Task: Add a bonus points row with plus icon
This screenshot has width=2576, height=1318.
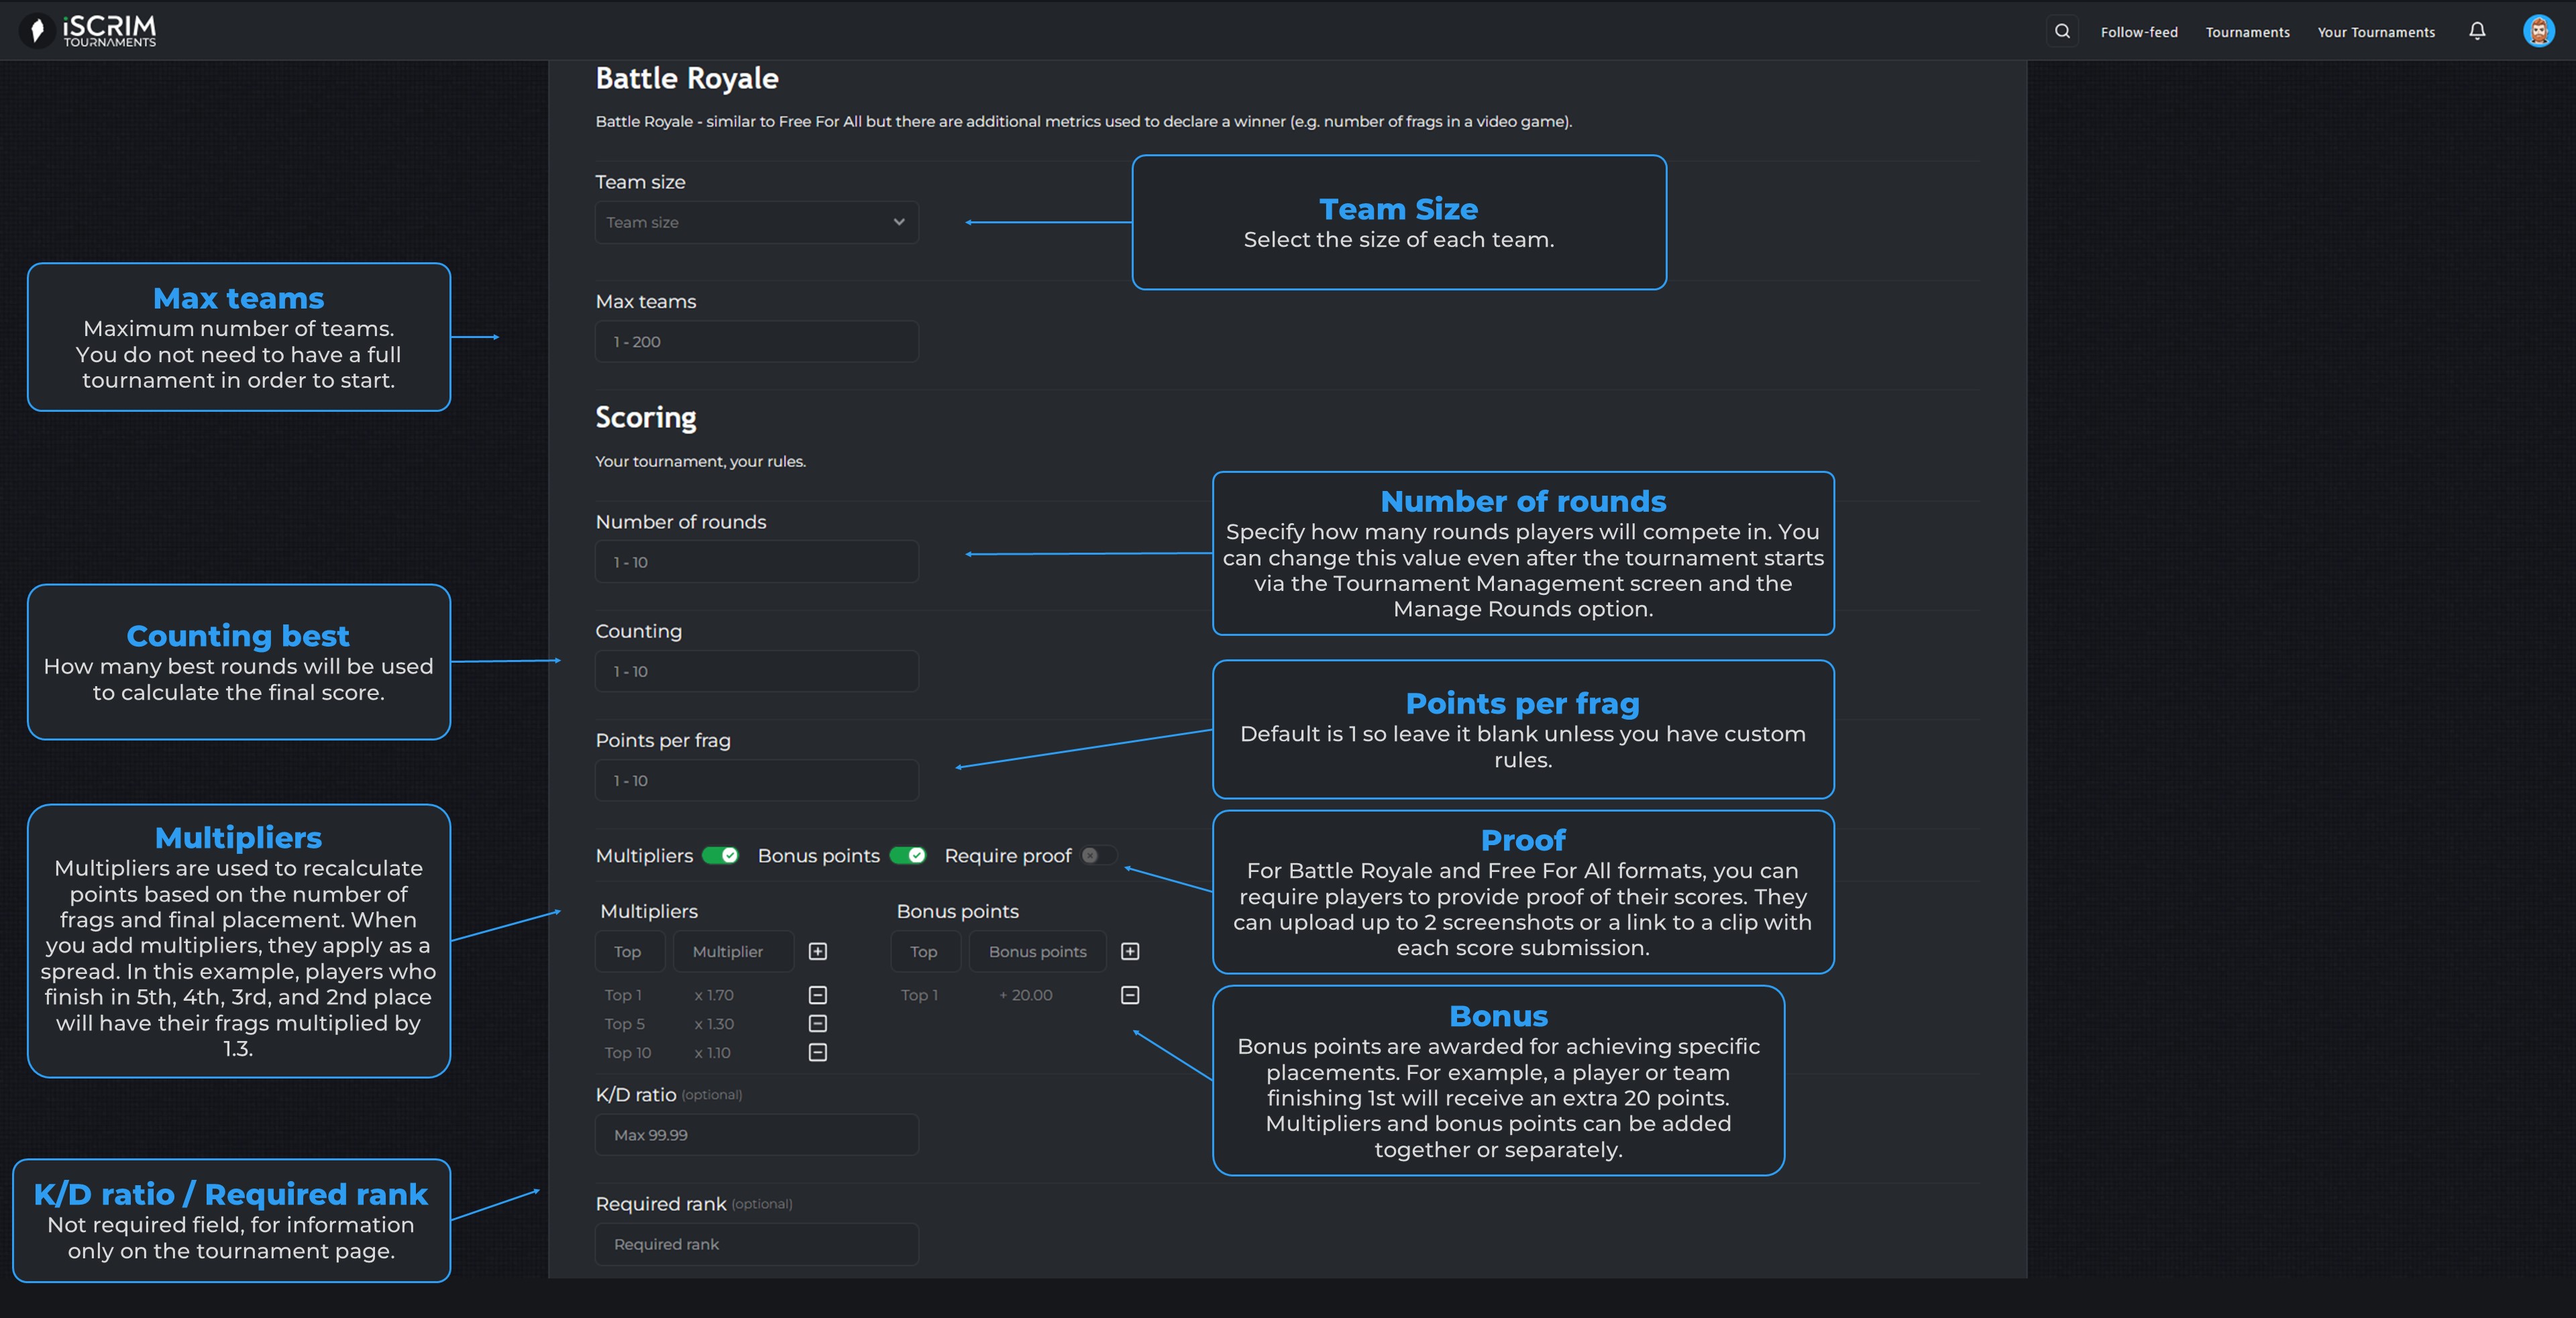Action: tap(1130, 951)
